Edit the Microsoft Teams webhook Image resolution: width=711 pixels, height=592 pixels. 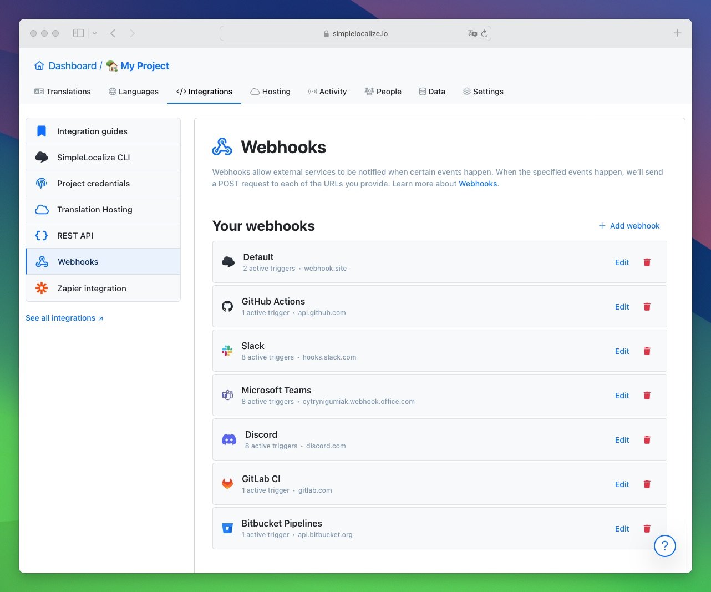point(622,396)
